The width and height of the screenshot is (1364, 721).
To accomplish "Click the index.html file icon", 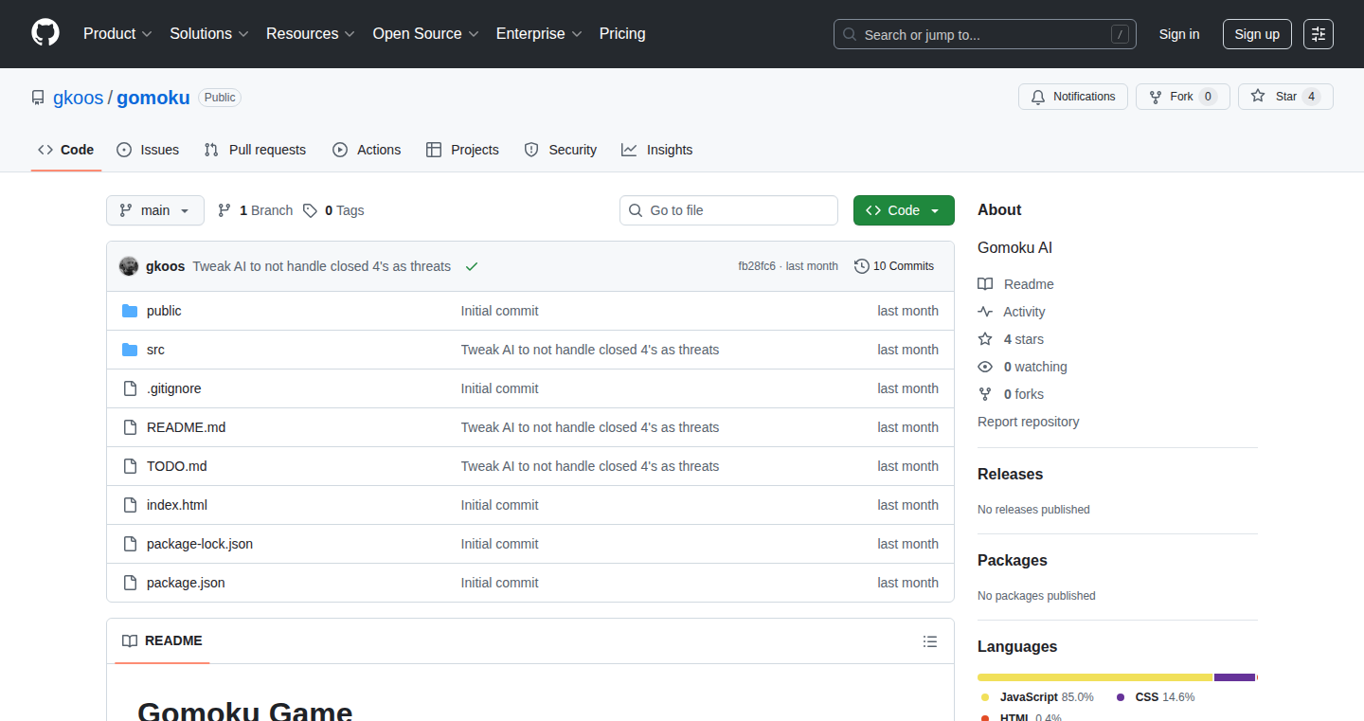I will click(130, 505).
